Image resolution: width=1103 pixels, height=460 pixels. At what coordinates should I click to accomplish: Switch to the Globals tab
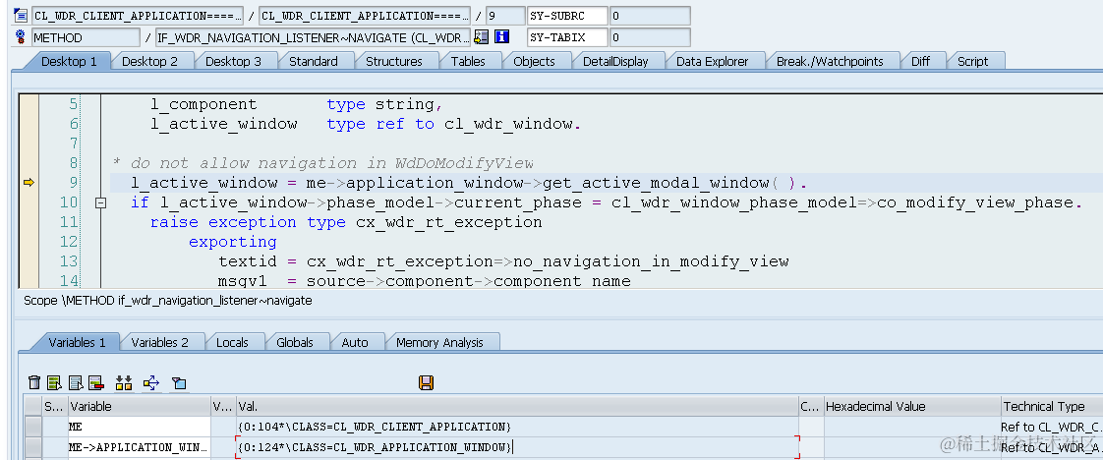point(295,342)
